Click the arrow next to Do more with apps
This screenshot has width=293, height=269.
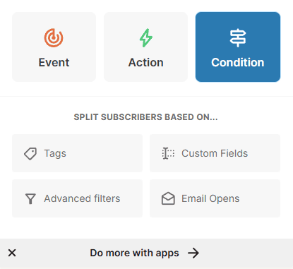[193, 253]
